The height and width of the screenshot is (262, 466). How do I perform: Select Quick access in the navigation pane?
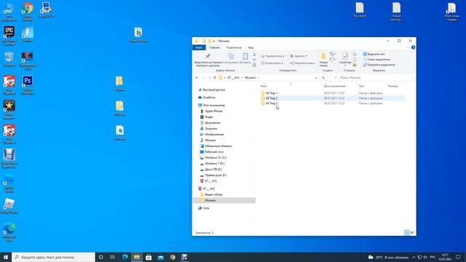(x=212, y=90)
